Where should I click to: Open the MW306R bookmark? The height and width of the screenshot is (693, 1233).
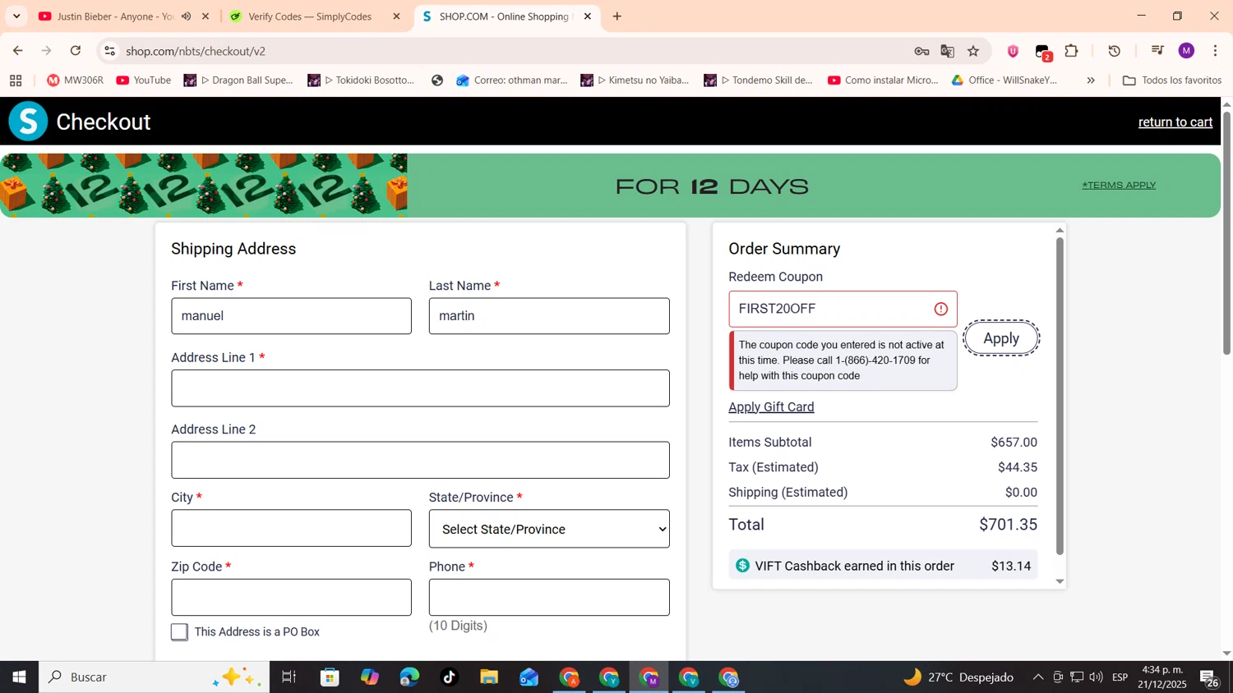75,80
